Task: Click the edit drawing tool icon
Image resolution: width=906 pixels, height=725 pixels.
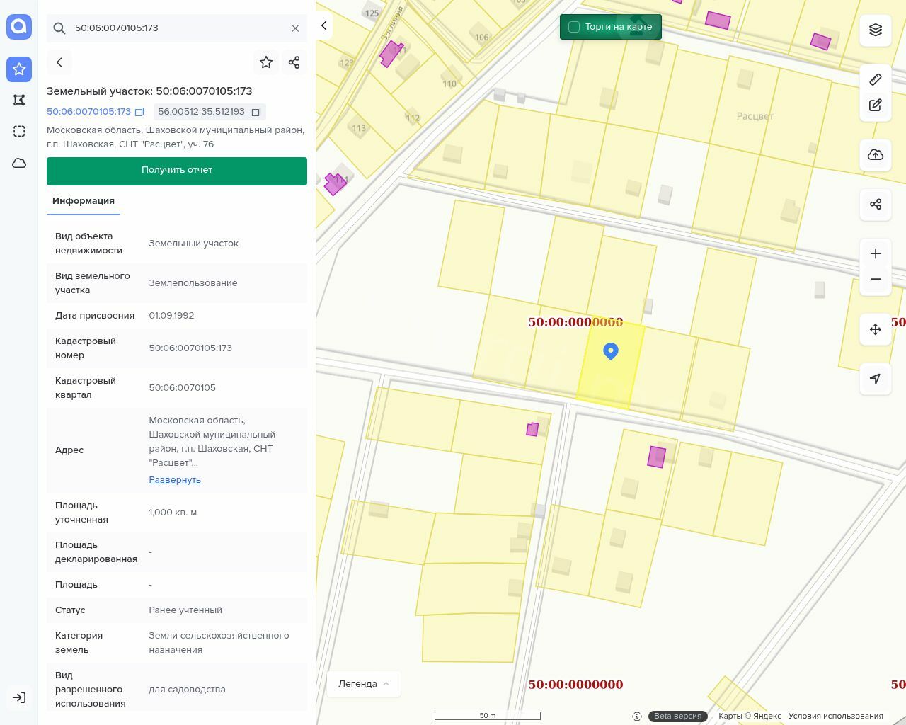Action: pyautogui.click(x=875, y=105)
